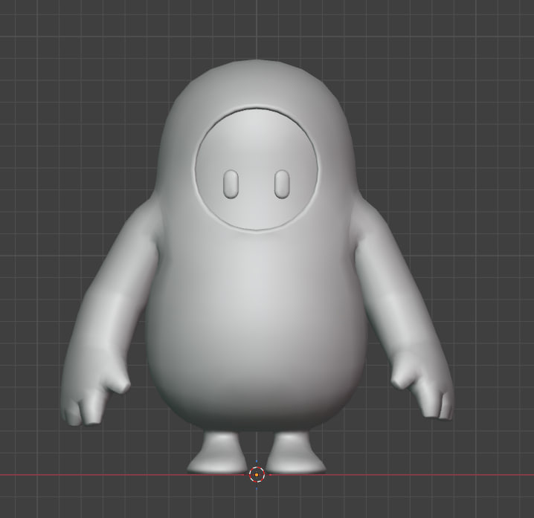Click the foot right of the 3D cursor
Image resolution: width=534 pixels, height=518 pixels.
[x=295, y=453]
